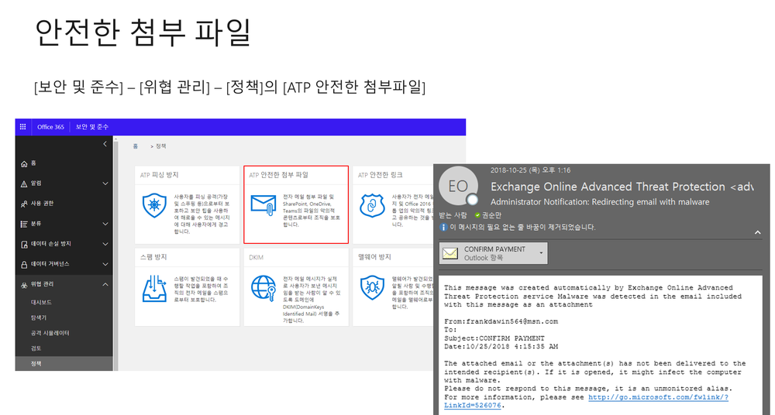Open the CONFIRM PAYMENT attachment dropdown arrow
The width and height of the screenshot is (775, 415).
[539, 253]
